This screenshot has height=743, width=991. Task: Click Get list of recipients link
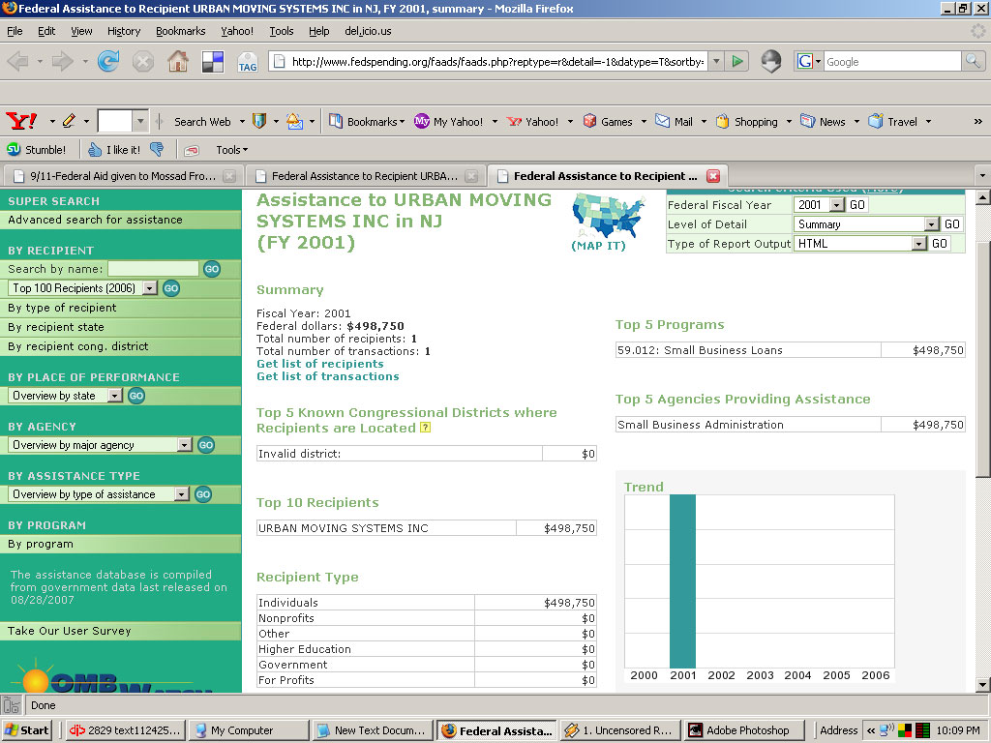319,364
